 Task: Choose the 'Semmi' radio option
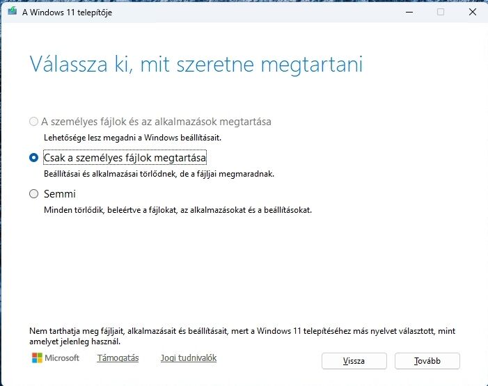[33, 194]
